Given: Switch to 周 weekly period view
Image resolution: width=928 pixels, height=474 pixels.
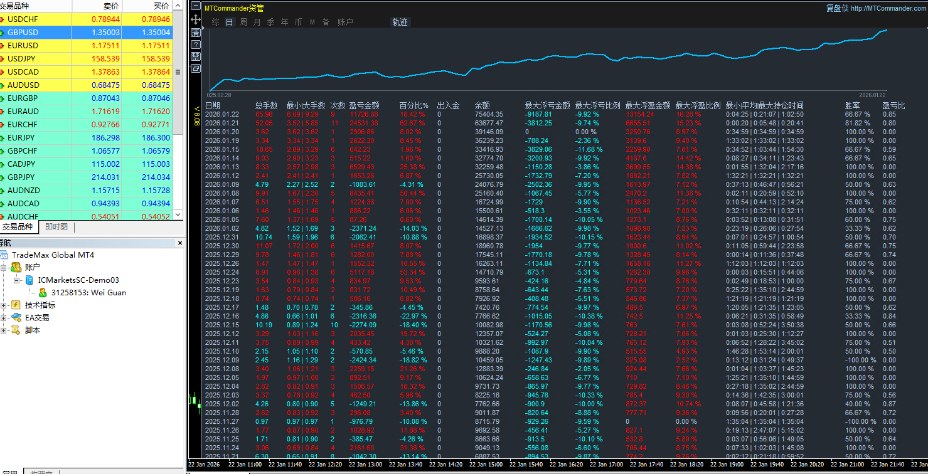Looking at the screenshot, I should 243,22.
